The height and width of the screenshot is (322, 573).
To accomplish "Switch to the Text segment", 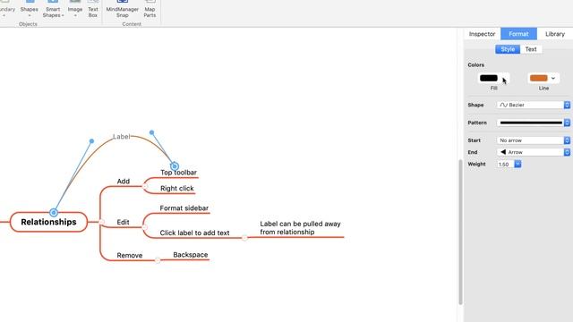I will (531, 49).
